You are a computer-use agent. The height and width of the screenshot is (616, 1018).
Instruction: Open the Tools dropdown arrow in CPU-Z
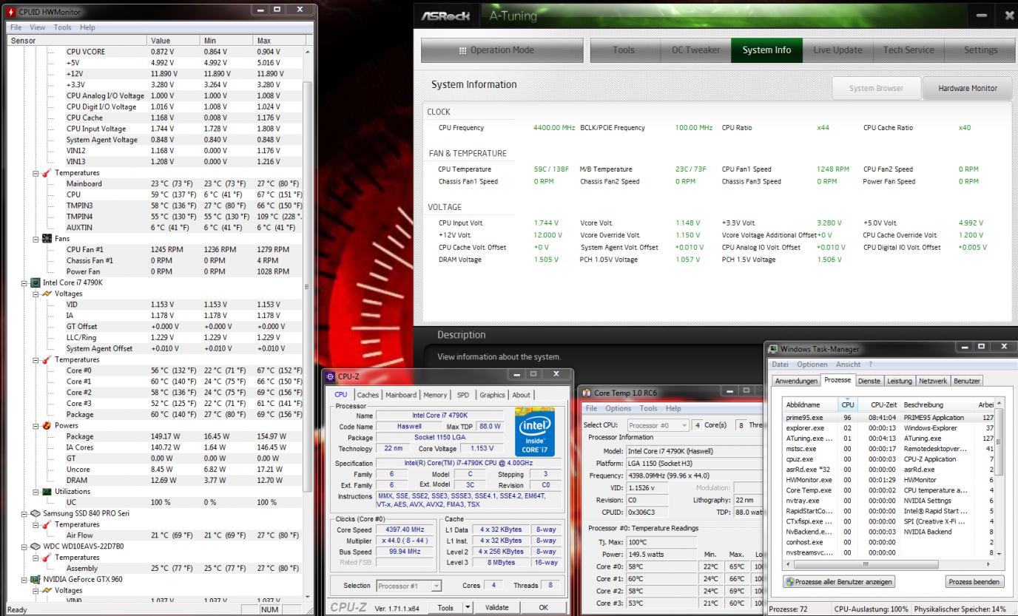(467, 607)
